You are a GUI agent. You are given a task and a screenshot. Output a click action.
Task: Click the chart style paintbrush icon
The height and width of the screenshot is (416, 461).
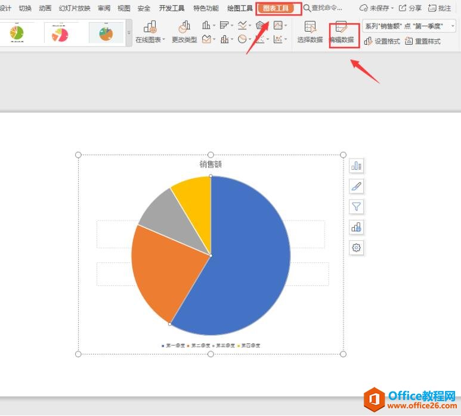(x=357, y=187)
